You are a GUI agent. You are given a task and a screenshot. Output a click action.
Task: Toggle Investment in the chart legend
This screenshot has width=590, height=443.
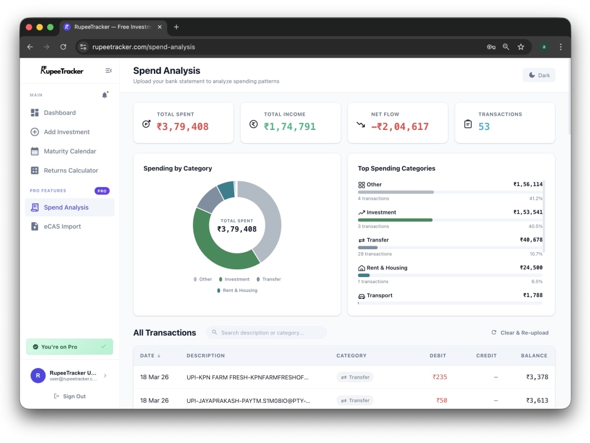pyautogui.click(x=234, y=279)
